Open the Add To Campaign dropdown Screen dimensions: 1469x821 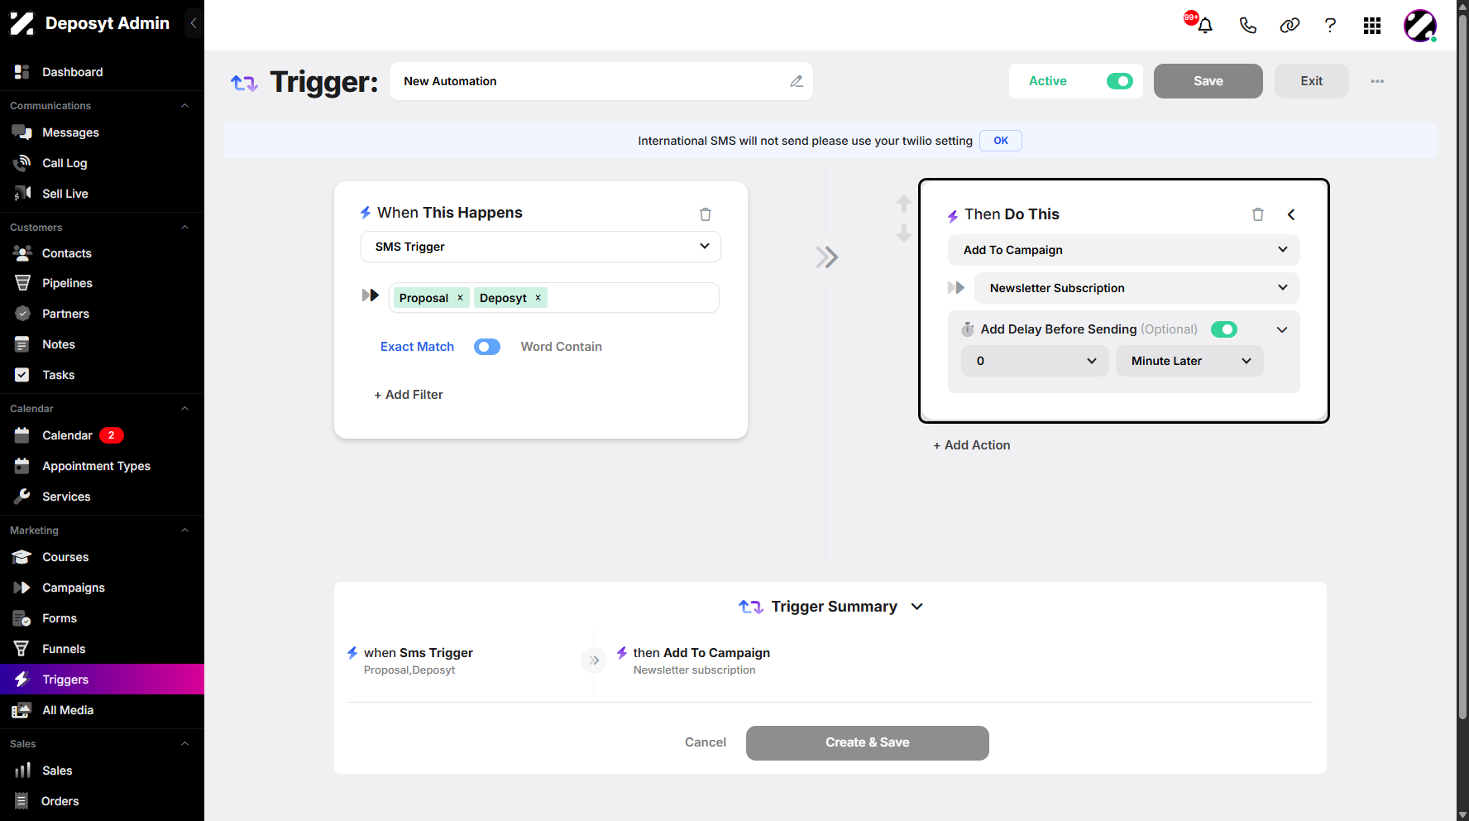(1124, 250)
